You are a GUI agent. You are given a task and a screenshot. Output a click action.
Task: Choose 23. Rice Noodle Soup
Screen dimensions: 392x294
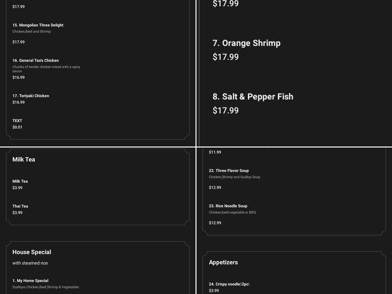pos(228,206)
